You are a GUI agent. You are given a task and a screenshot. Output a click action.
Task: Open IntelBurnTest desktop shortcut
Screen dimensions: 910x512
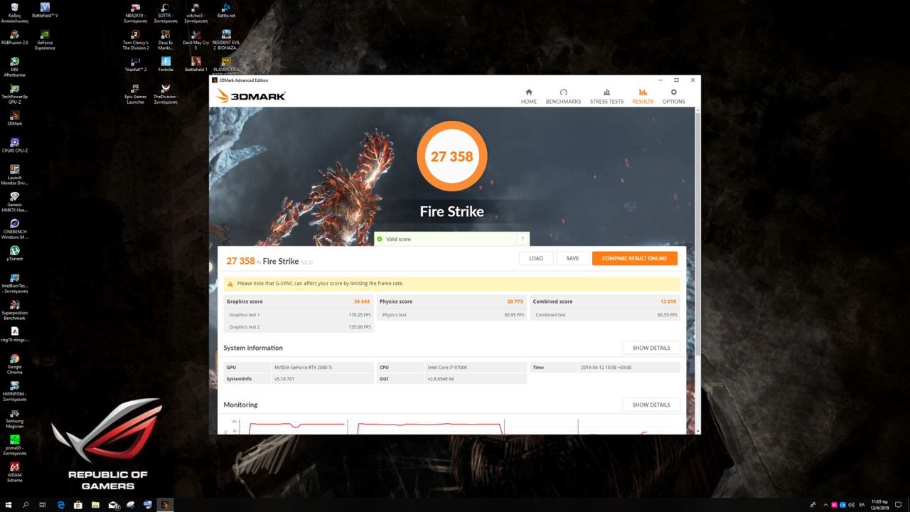14,283
